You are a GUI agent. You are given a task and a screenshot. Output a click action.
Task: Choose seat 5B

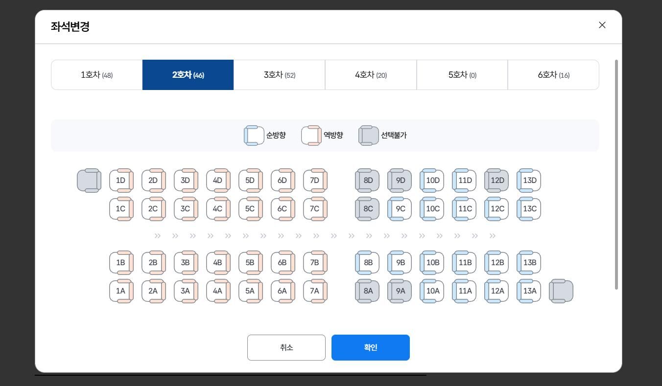pyautogui.click(x=250, y=263)
